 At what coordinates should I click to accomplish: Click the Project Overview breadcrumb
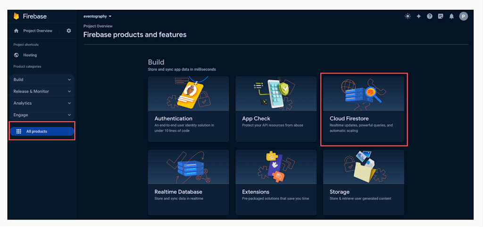[98, 26]
